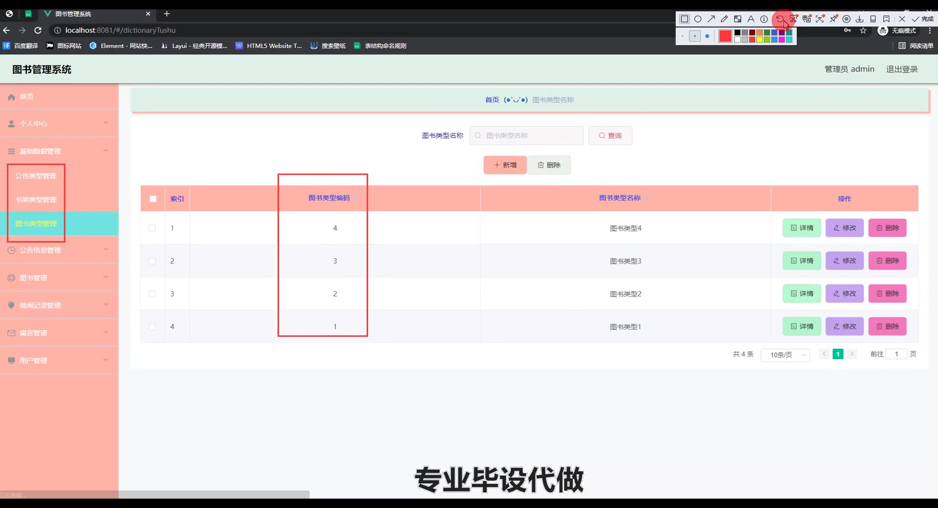Select the ellipse annotation tool
Viewport: 938px width, 508px height.
tap(698, 19)
